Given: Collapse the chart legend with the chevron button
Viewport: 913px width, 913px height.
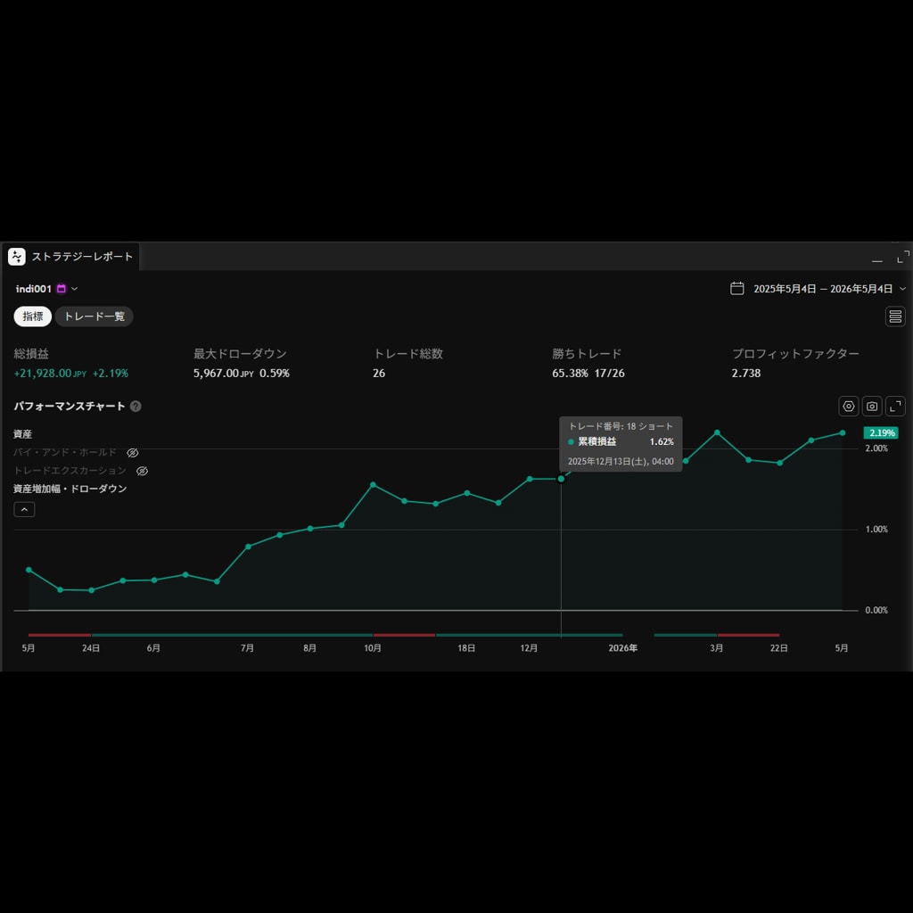Looking at the screenshot, I should click(x=24, y=509).
